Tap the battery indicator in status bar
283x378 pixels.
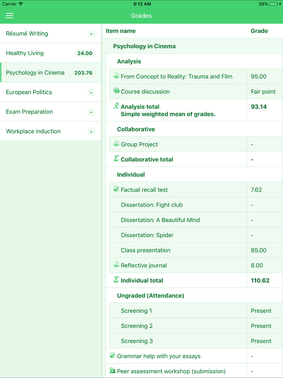point(273,4)
